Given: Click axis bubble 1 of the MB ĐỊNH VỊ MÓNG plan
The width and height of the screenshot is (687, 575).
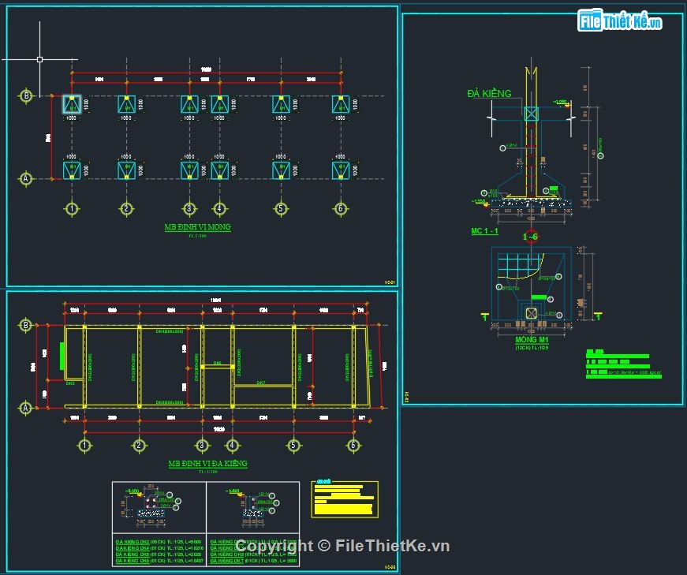Looking at the screenshot, I should pos(72,208).
